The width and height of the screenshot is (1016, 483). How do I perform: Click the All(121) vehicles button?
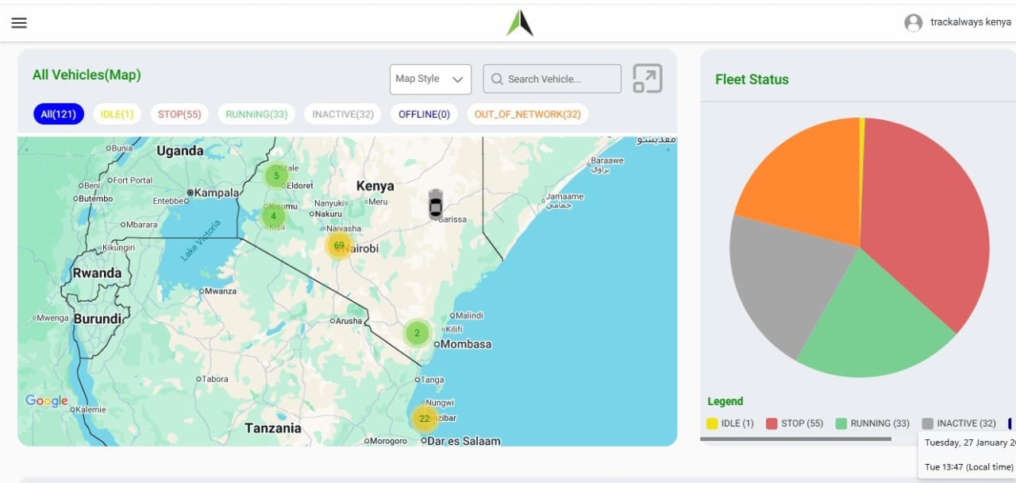coord(58,114)
